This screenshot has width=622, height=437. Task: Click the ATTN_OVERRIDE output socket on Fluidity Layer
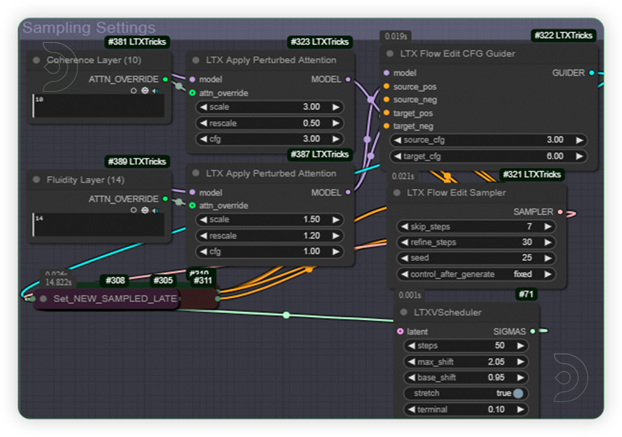click(x=166, y=199)
